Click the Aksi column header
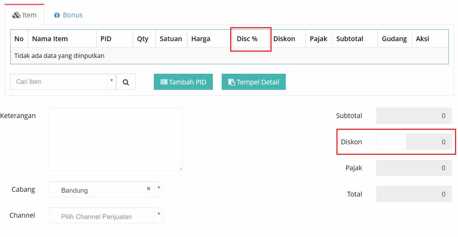458x237 pixels. (430, 39)
